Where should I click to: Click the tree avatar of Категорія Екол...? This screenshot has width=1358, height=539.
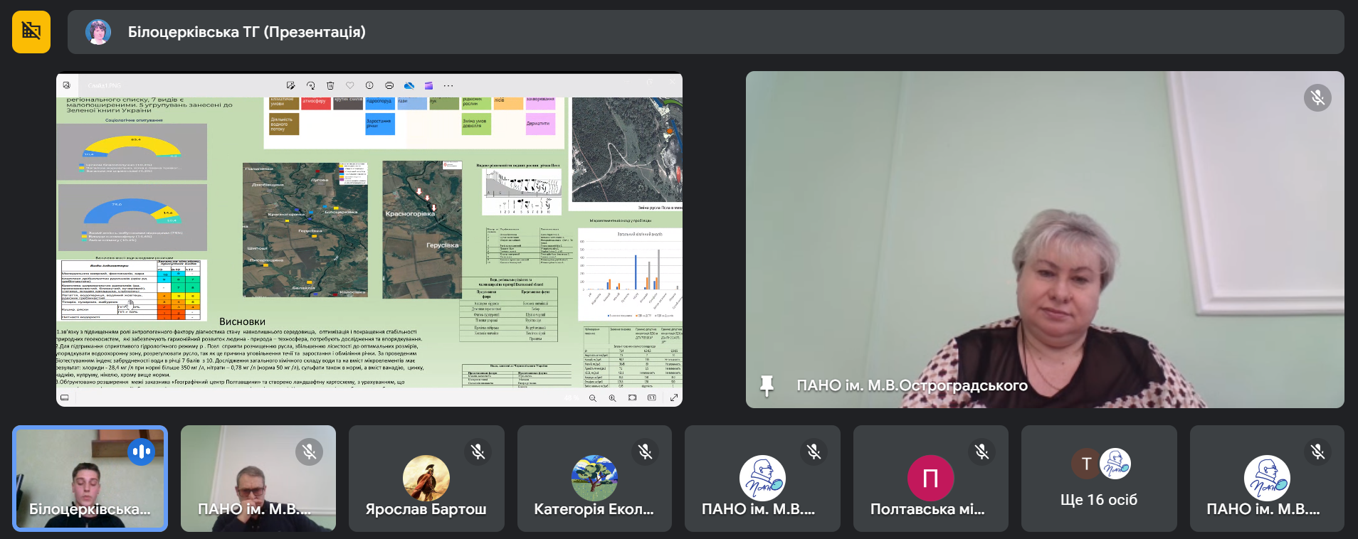(594, 478)
